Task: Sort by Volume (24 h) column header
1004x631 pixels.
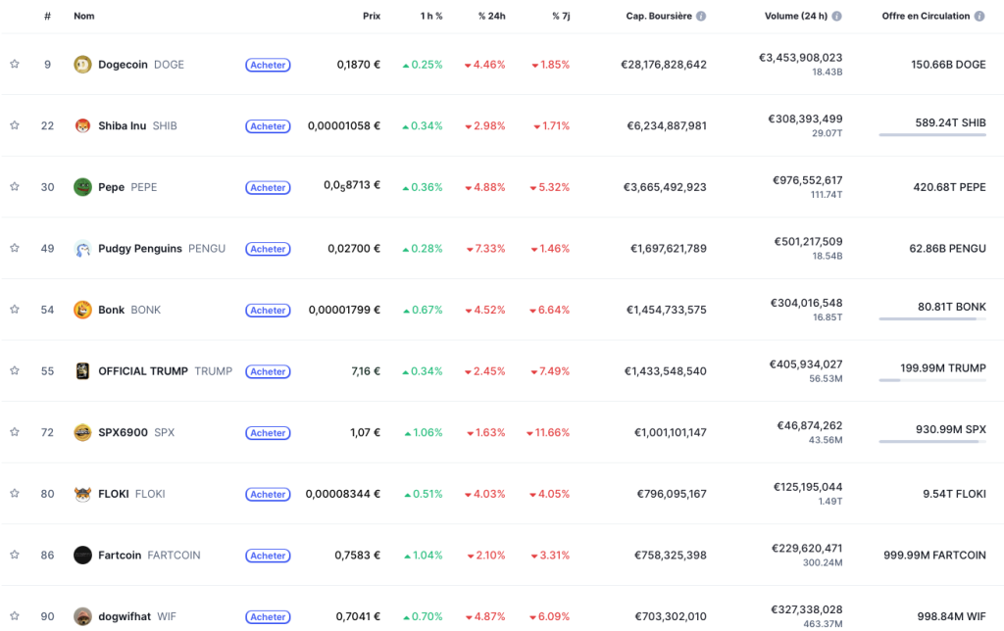Action: coord(796,17)
